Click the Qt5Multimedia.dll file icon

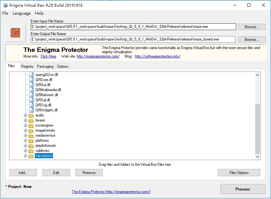coord(31,90)
